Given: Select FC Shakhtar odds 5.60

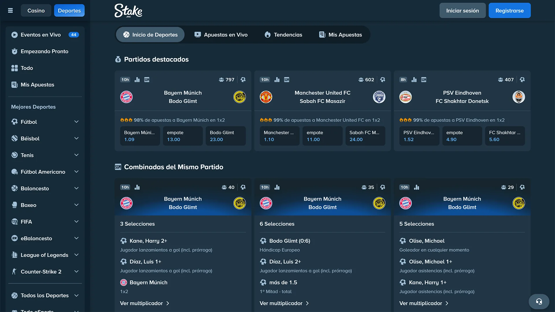Looking at the screenshot, I should (x=505, y=136).
